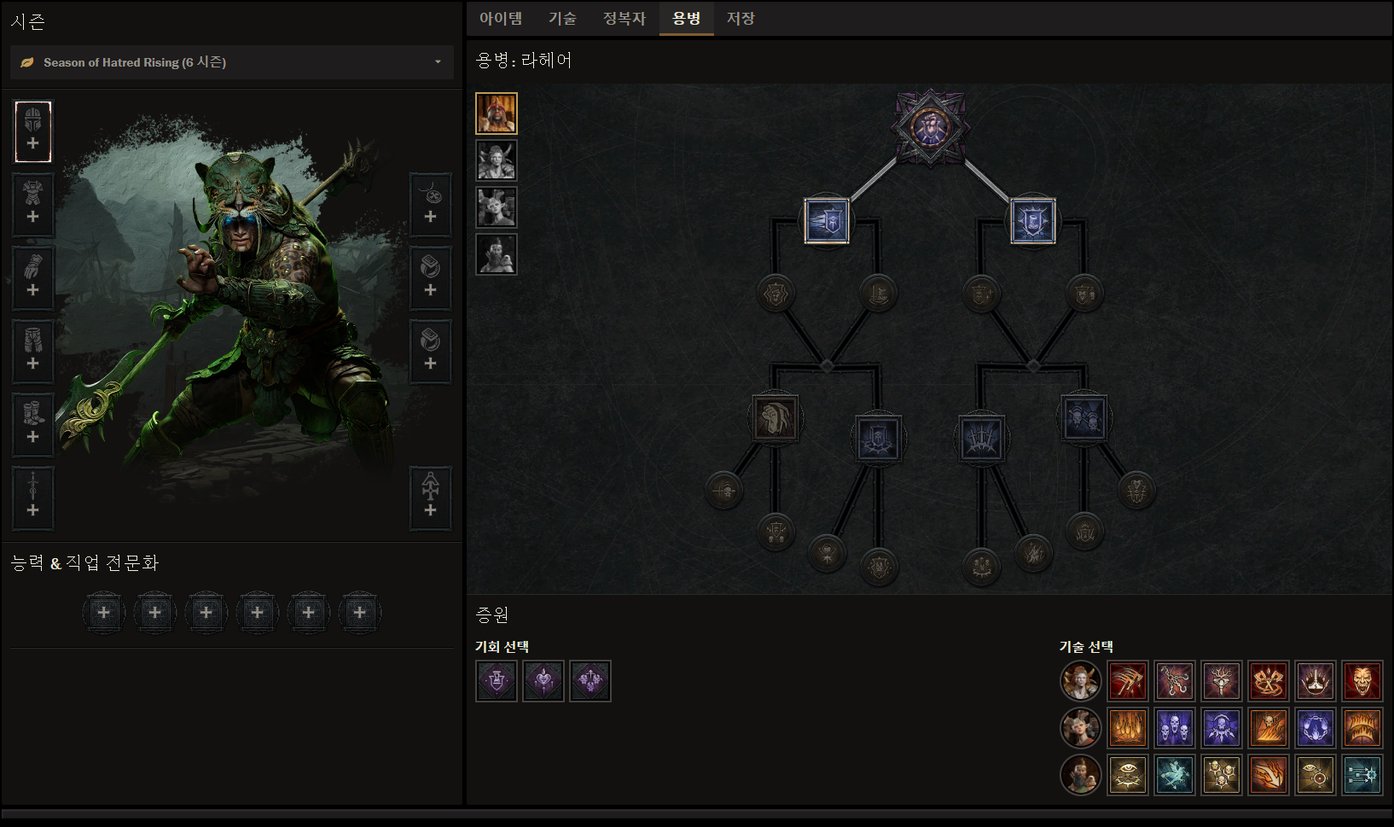Select the teal eagle skill icon
This screenshot has width=1394, height=827.
1175,775
